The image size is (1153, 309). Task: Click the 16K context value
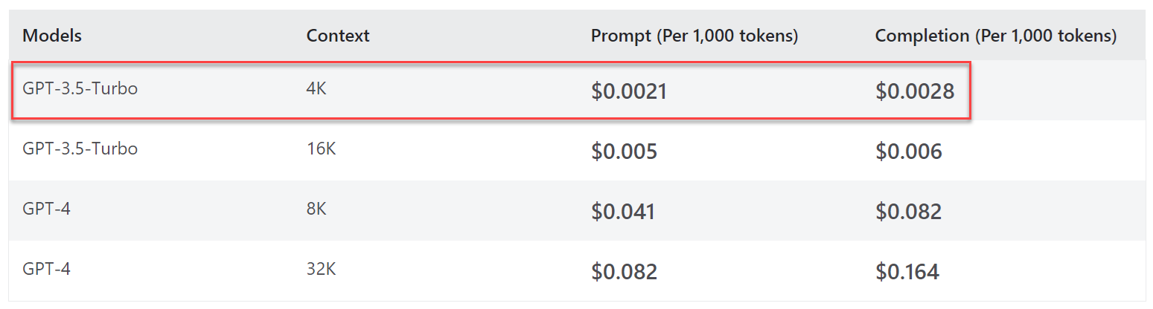[x=321, y=149]
